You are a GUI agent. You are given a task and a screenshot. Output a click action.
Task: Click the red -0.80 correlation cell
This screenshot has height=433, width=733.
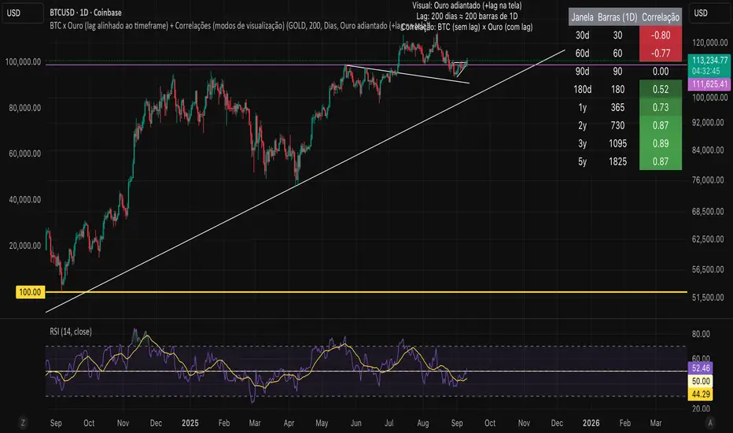[660, 35]
